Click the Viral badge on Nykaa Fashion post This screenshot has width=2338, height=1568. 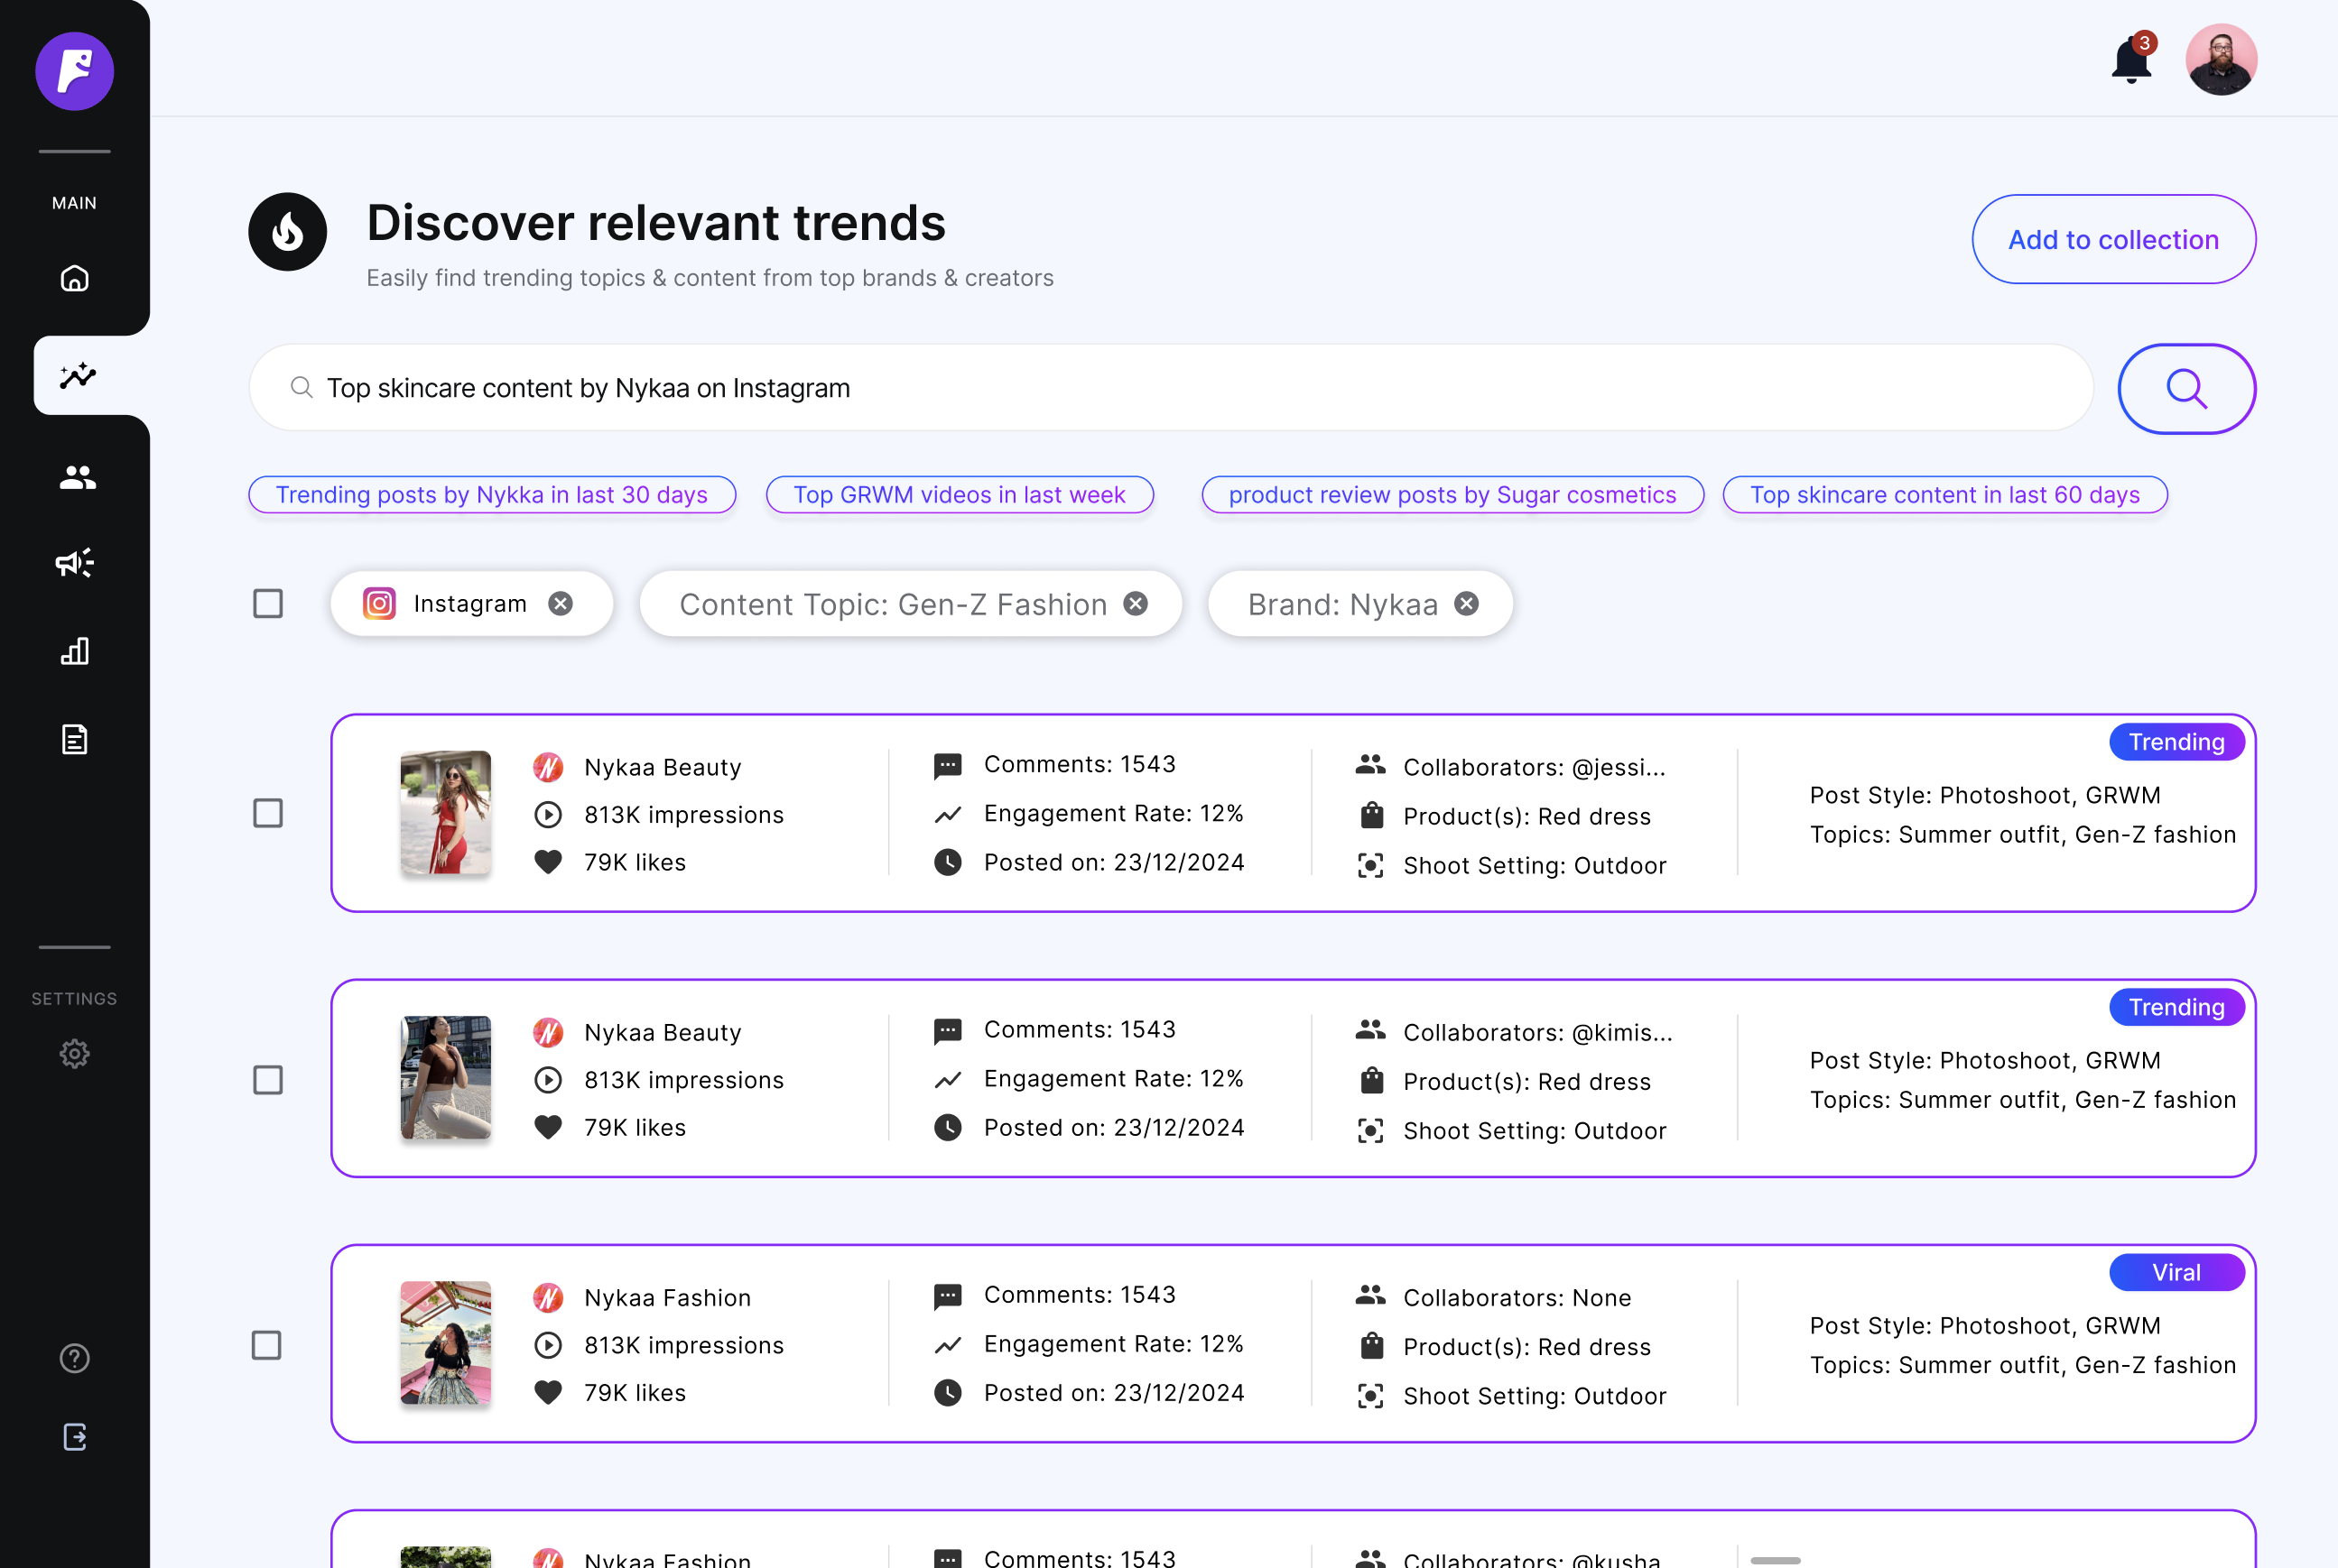point(2176,1271)
